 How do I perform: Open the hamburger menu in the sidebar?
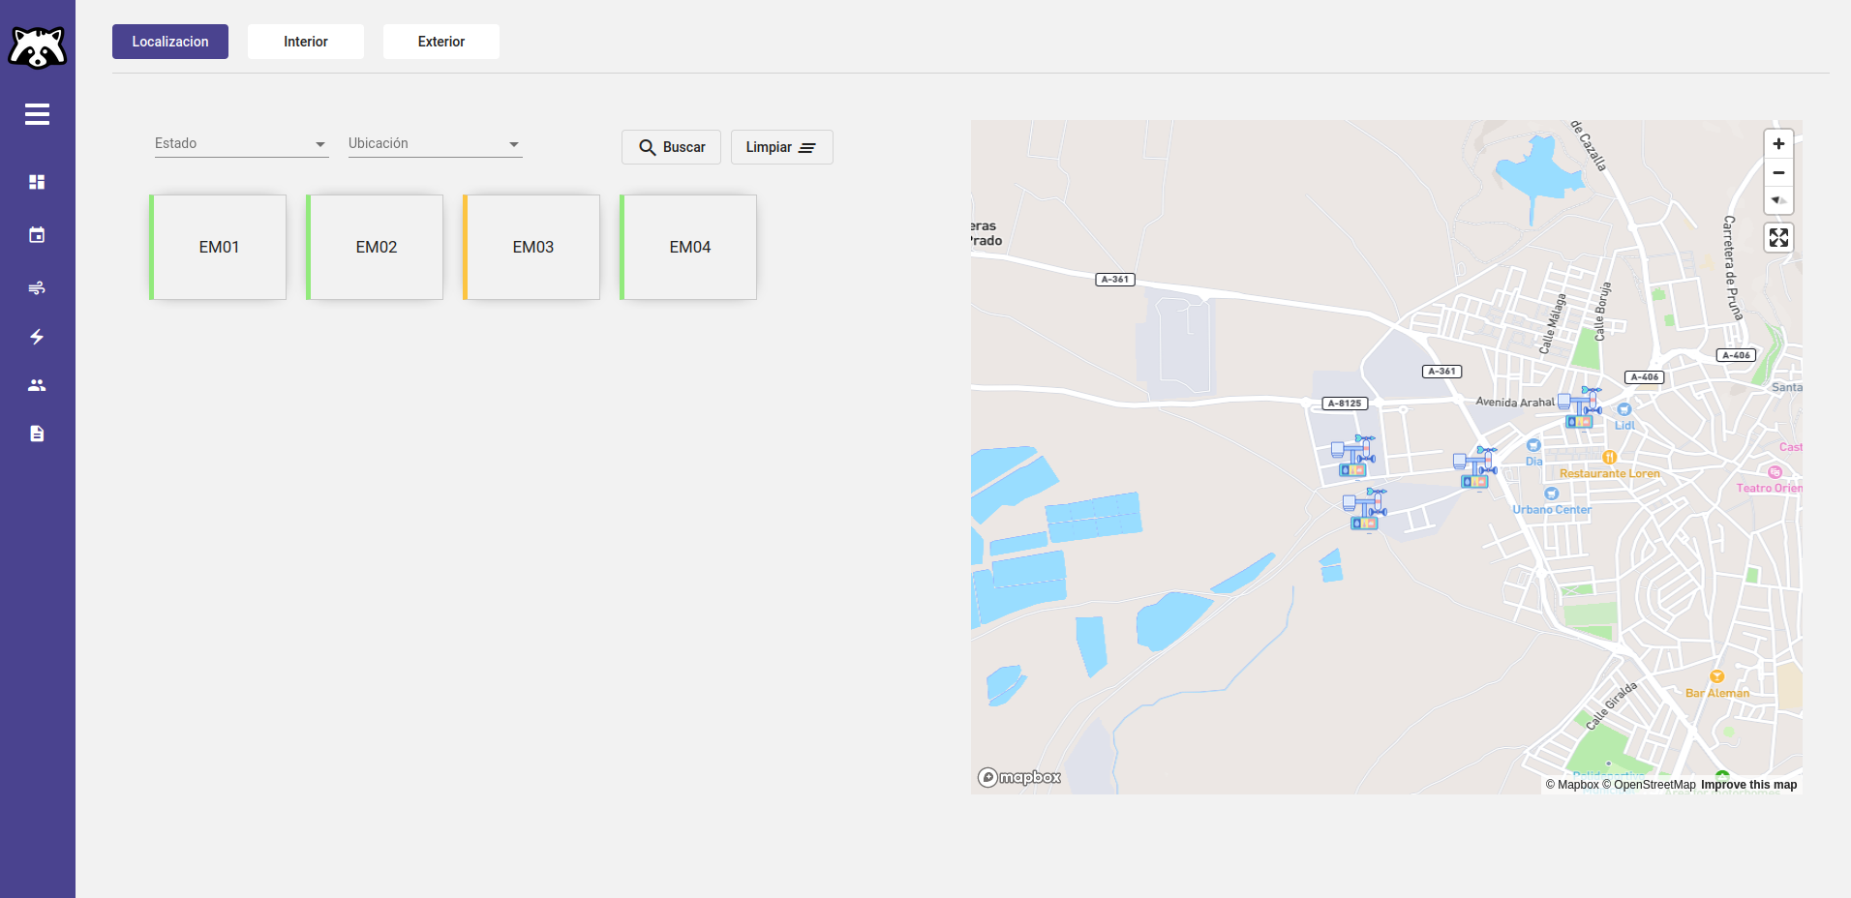37,114
